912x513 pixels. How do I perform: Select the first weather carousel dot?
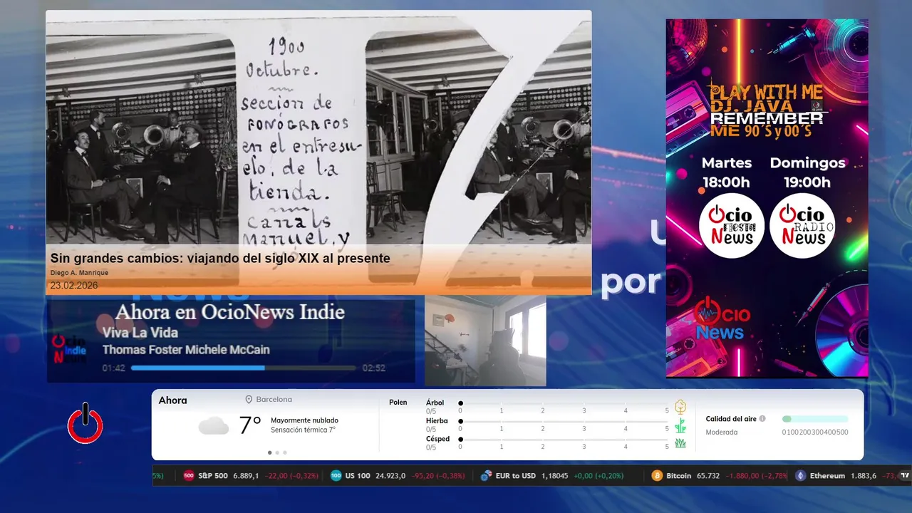269,452
